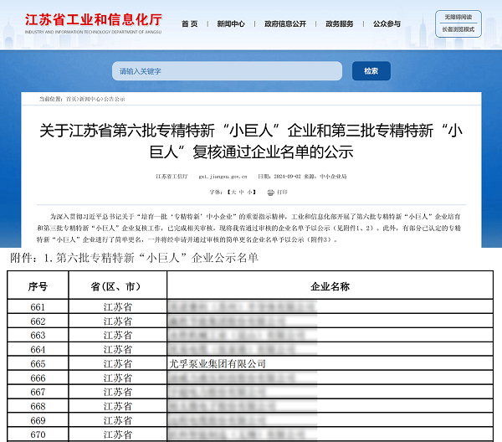Click serial number 670 cell
Screen dimensions: 502x442
(x=38, y=434)
